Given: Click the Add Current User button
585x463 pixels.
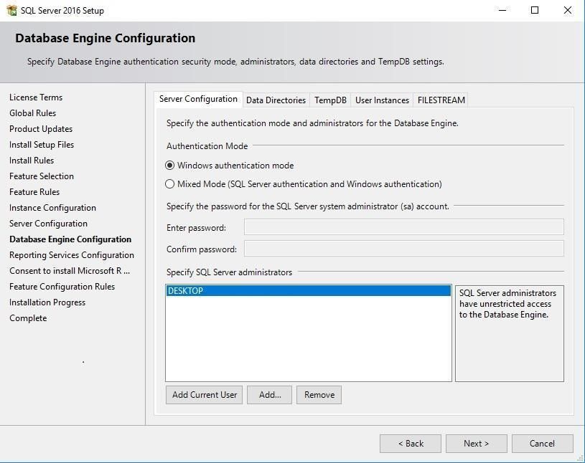Looking at the screenshot, I should [204, 394].
